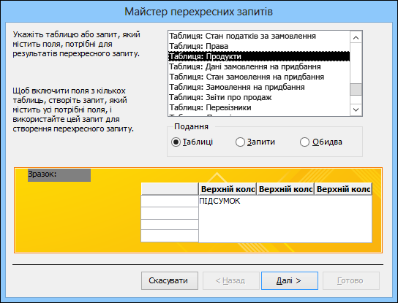The height and width of the screenshot is (303, 398).
Task: Click the ПІДСУМОК cell in sample preview
Action: [x=219, y=202]
